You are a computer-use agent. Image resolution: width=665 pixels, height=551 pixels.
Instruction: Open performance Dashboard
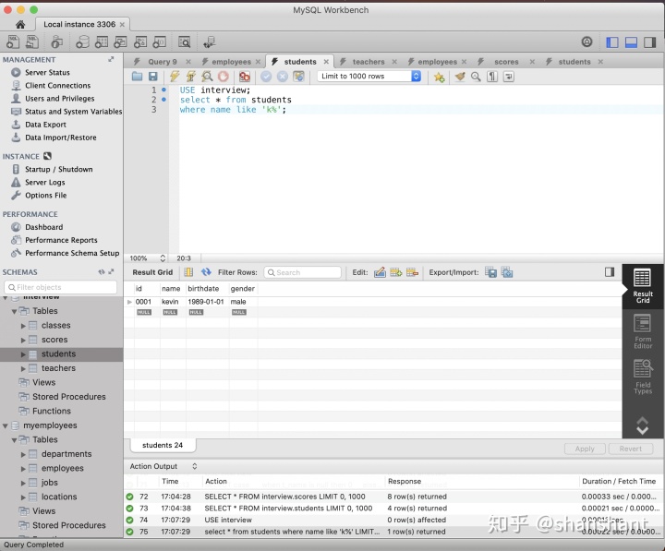(43, 227)
